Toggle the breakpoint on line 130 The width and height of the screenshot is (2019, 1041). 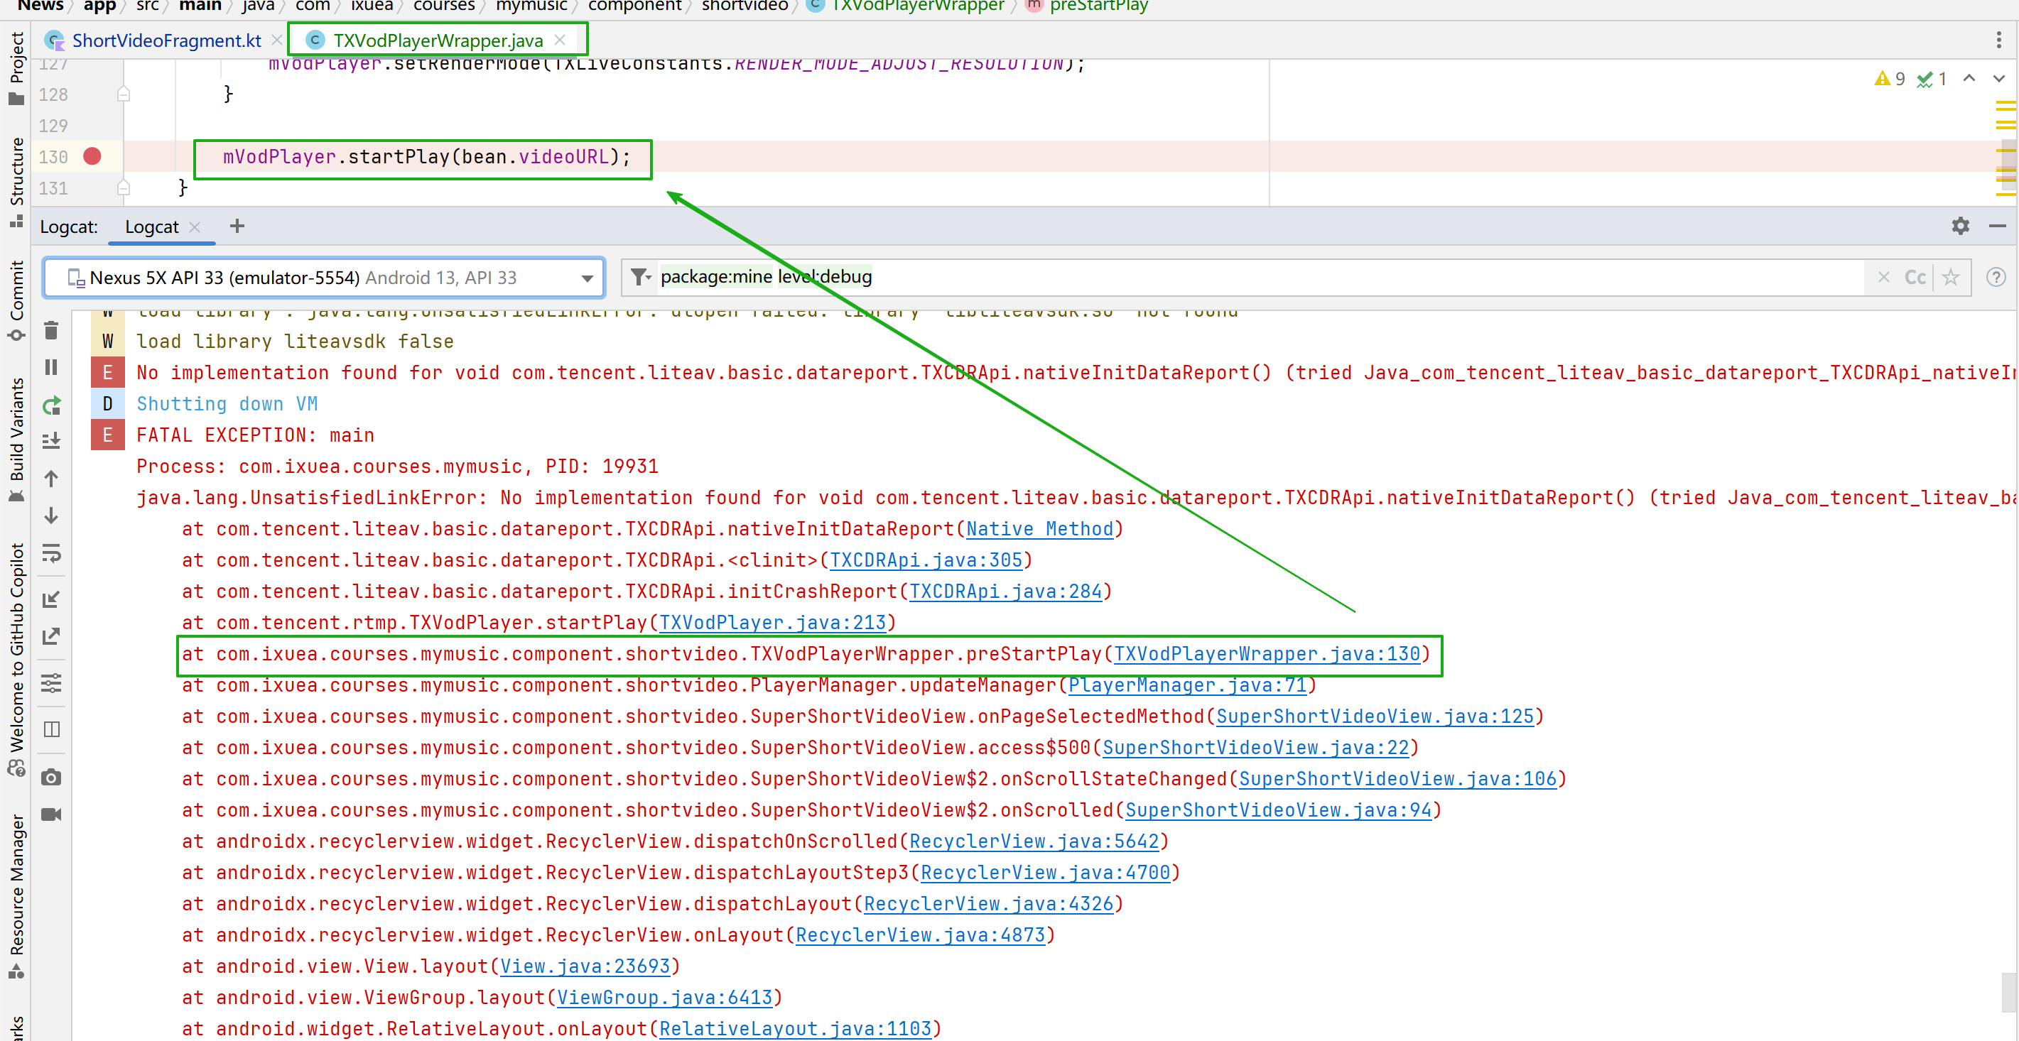[92, 157]
